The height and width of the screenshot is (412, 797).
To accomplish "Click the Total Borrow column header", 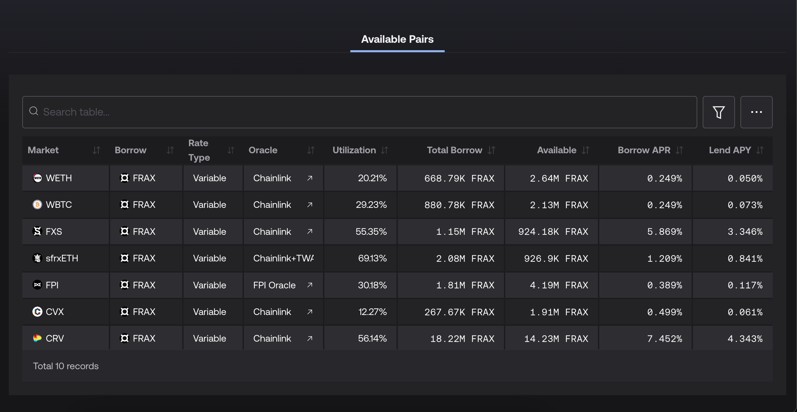I will [x=454, y=150].
